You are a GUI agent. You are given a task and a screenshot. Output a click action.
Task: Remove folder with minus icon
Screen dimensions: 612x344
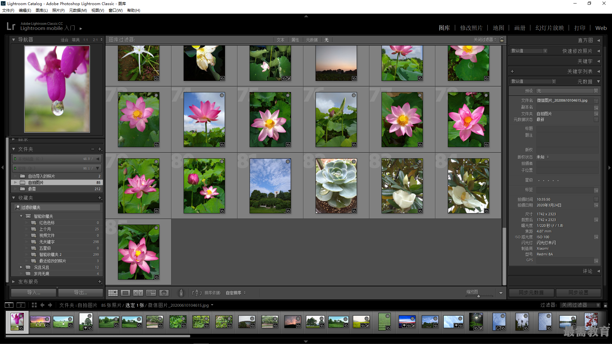click(x=92, y=149)
